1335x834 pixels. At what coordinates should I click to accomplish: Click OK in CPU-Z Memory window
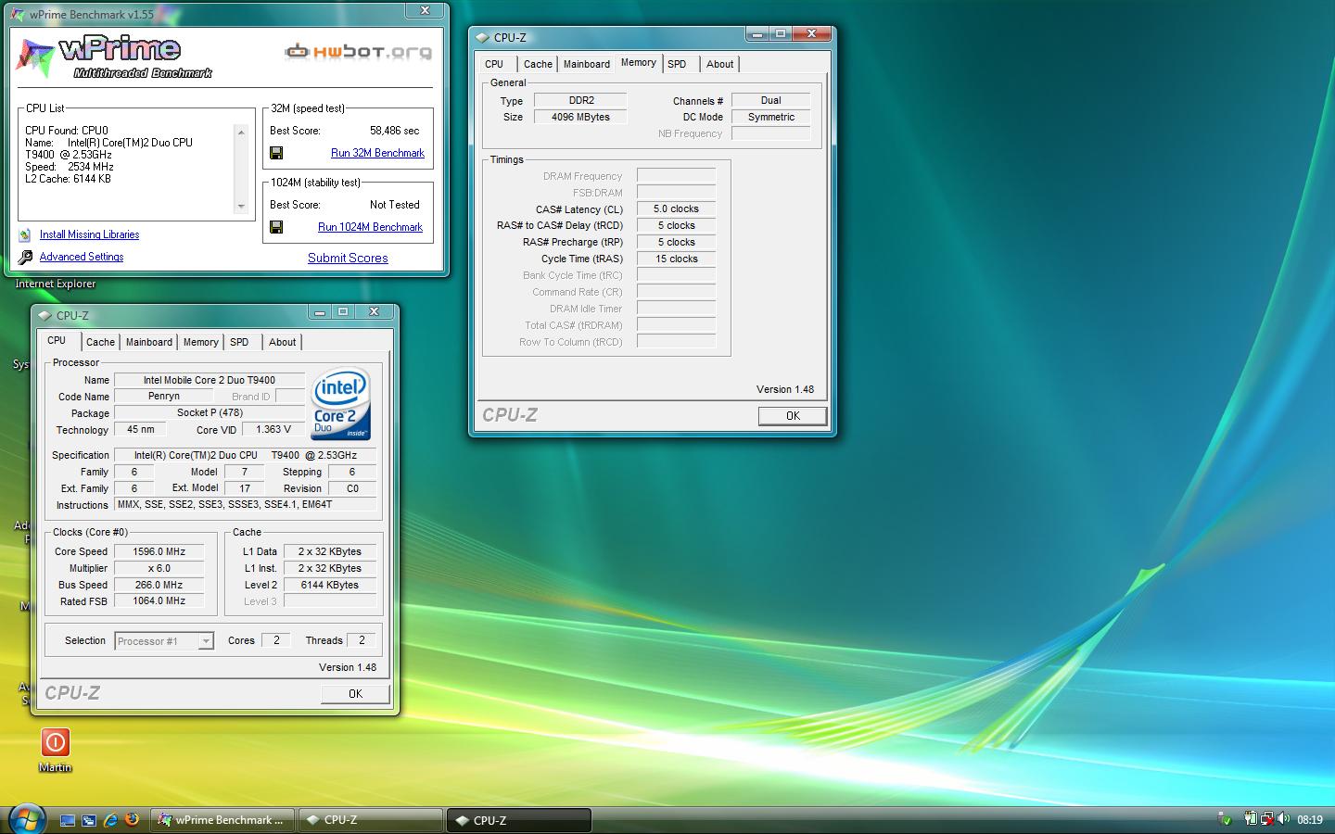(x=793, y=416)
